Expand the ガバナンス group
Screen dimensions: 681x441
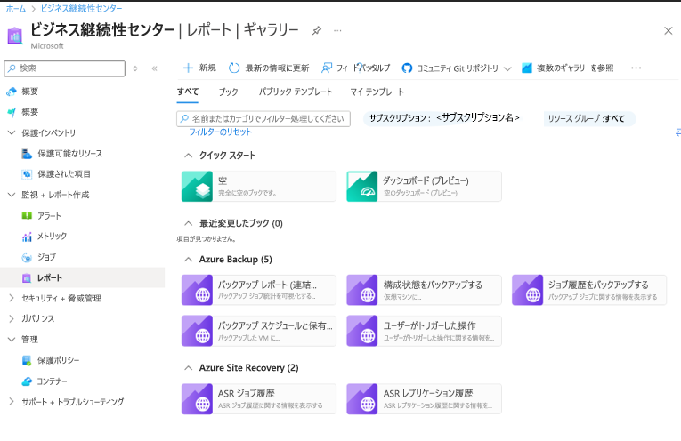click(12, 318)
